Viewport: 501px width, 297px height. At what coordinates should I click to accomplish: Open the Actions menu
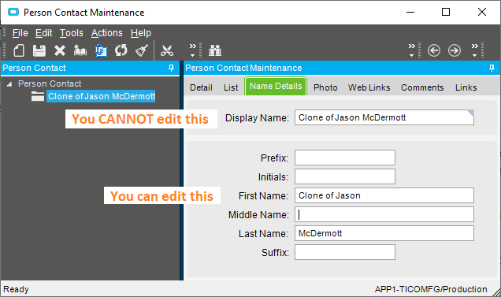point(106,33)
